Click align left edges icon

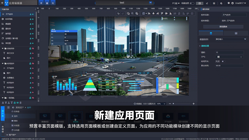149,14
